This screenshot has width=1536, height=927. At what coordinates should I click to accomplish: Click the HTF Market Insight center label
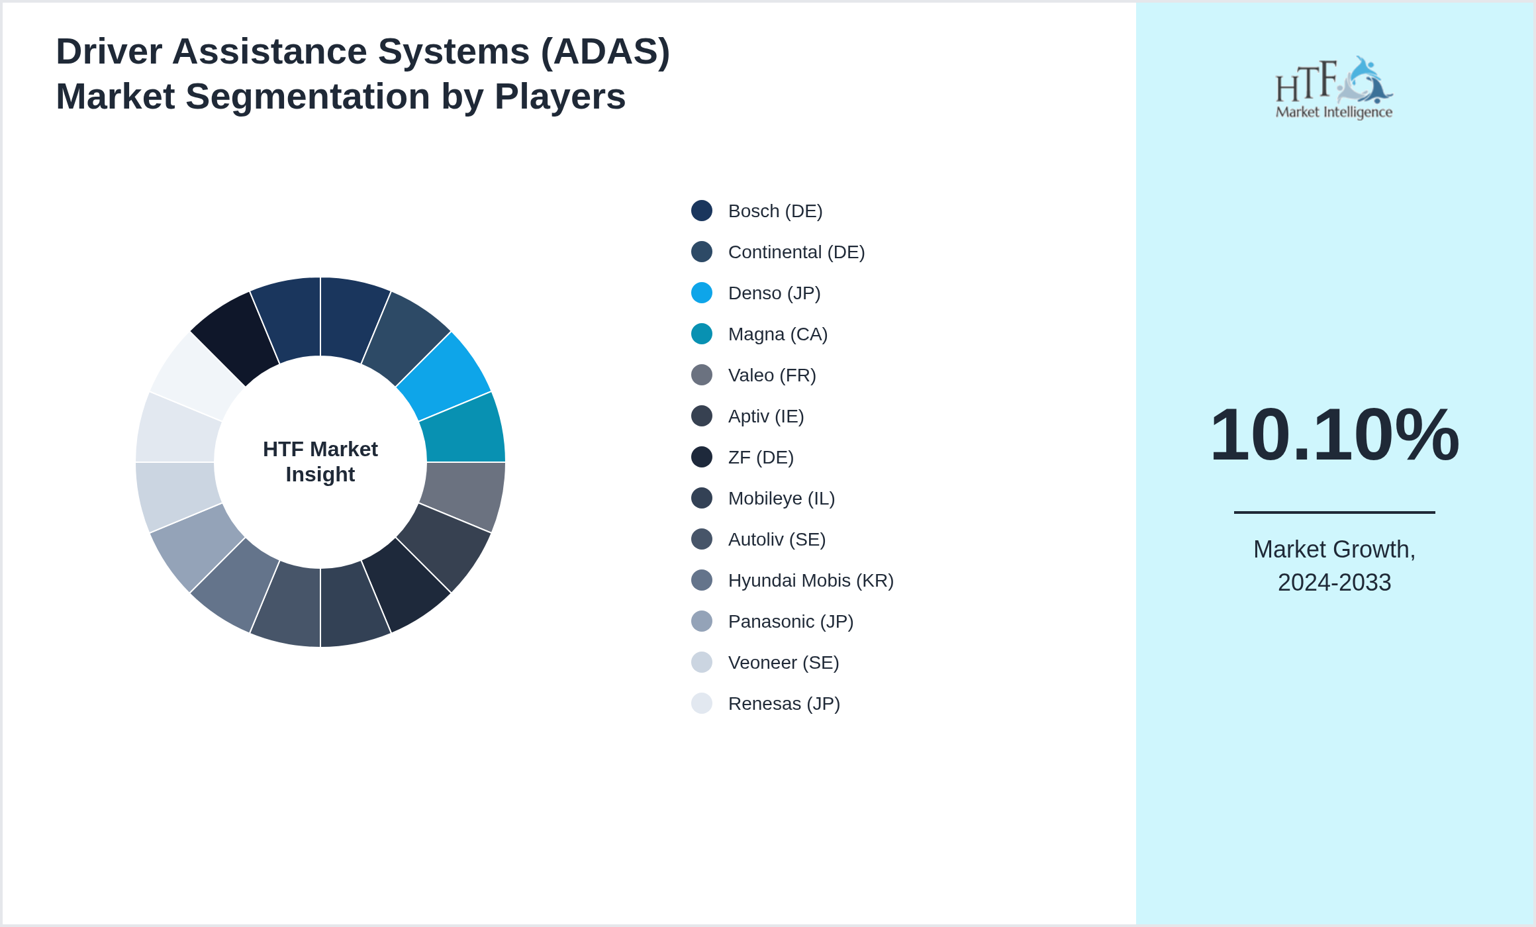[320, 462]
